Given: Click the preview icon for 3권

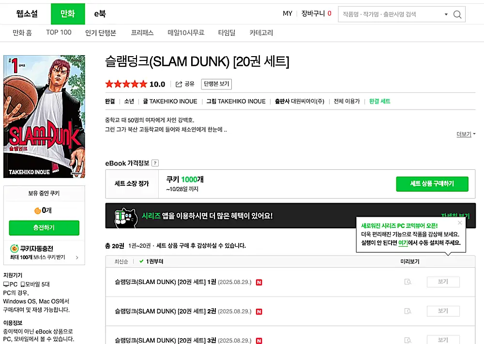Looking at the screenshot, I should (408, 340).
